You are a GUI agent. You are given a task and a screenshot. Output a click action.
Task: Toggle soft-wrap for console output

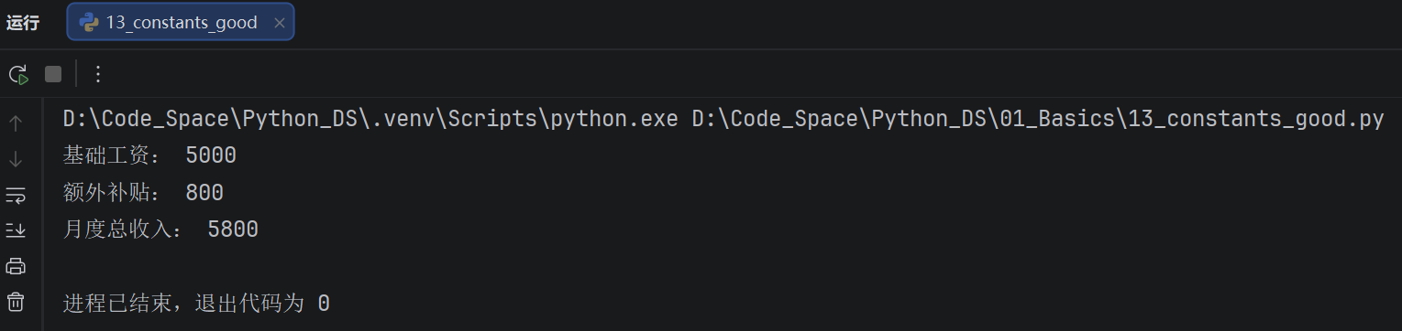pos(16,195)
